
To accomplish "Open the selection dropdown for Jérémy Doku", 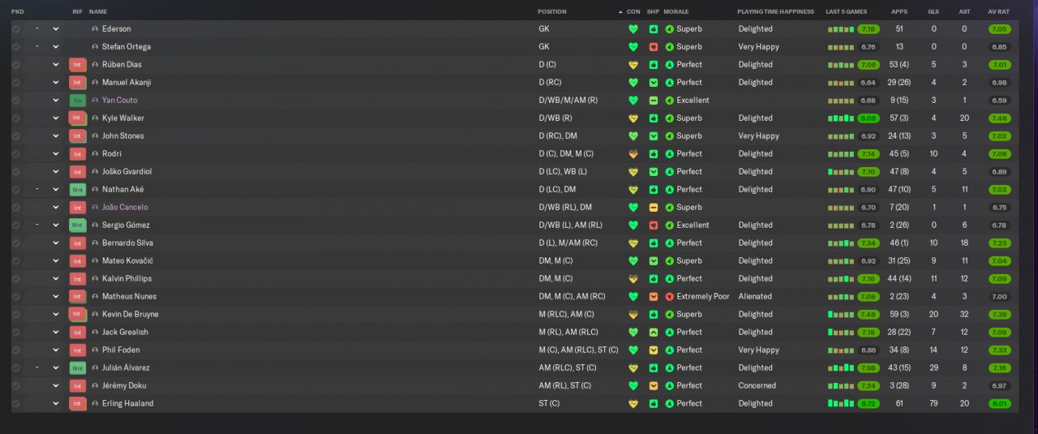I will coord(56,386).
